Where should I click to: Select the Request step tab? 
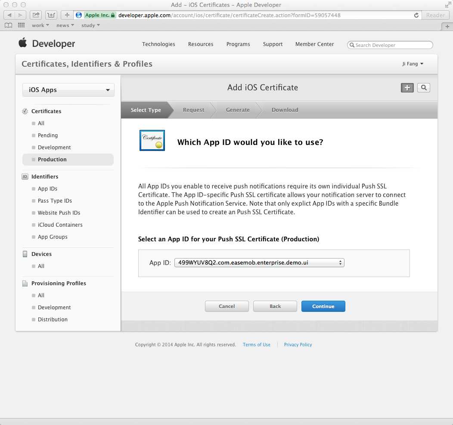[x=193, y=110]
